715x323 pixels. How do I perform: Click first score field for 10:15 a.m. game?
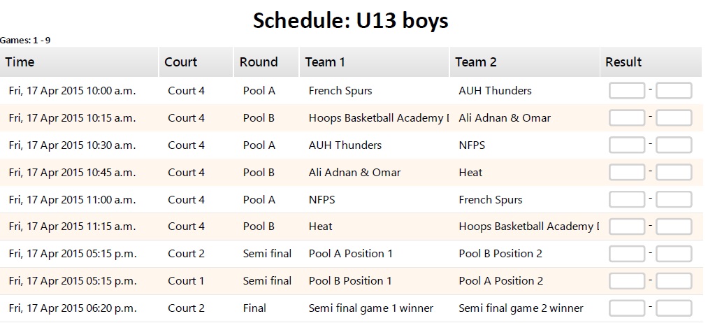tap(627, 118)
